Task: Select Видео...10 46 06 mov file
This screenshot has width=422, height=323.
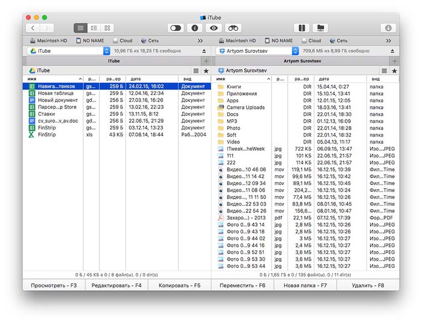Action: coord(305,170)
